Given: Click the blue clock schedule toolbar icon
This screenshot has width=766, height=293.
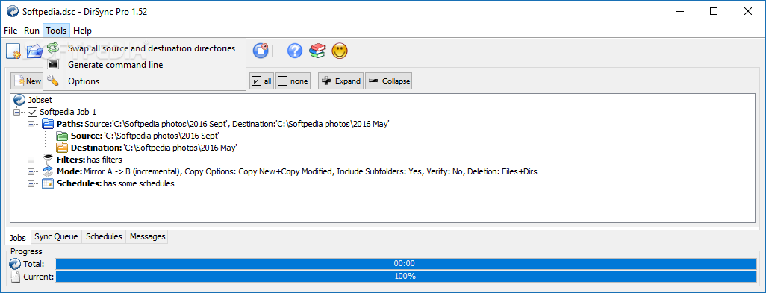Looking at the screenshot, I should click(x=261, y=51).
